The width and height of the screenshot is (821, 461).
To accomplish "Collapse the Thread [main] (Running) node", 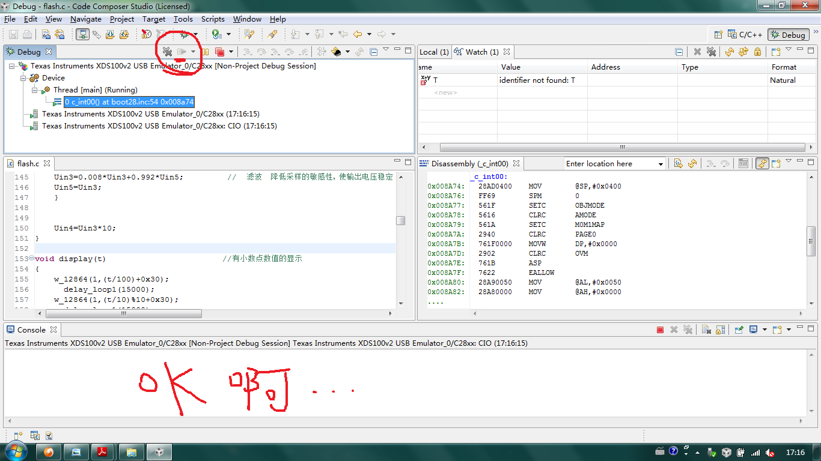I will pyautogui.click(x=35, y=90).
